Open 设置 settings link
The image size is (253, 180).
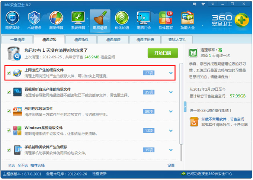(x=171, y=165)
